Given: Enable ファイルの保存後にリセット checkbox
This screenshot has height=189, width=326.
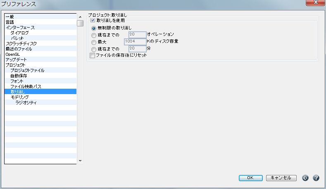Looking at the screenshot, I should (x=92, y=55).
